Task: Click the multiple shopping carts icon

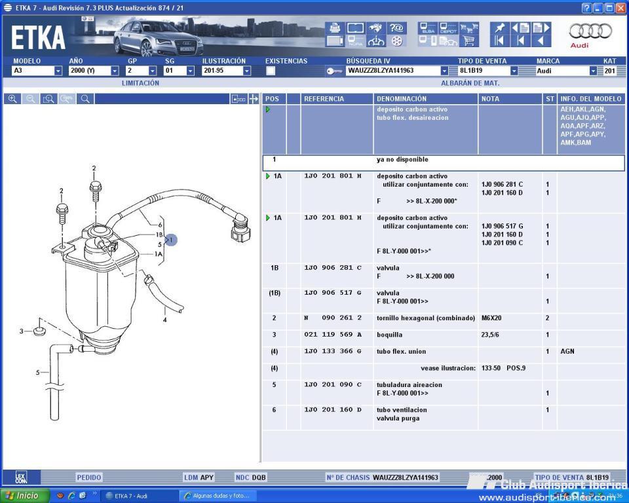Action: 469,28
